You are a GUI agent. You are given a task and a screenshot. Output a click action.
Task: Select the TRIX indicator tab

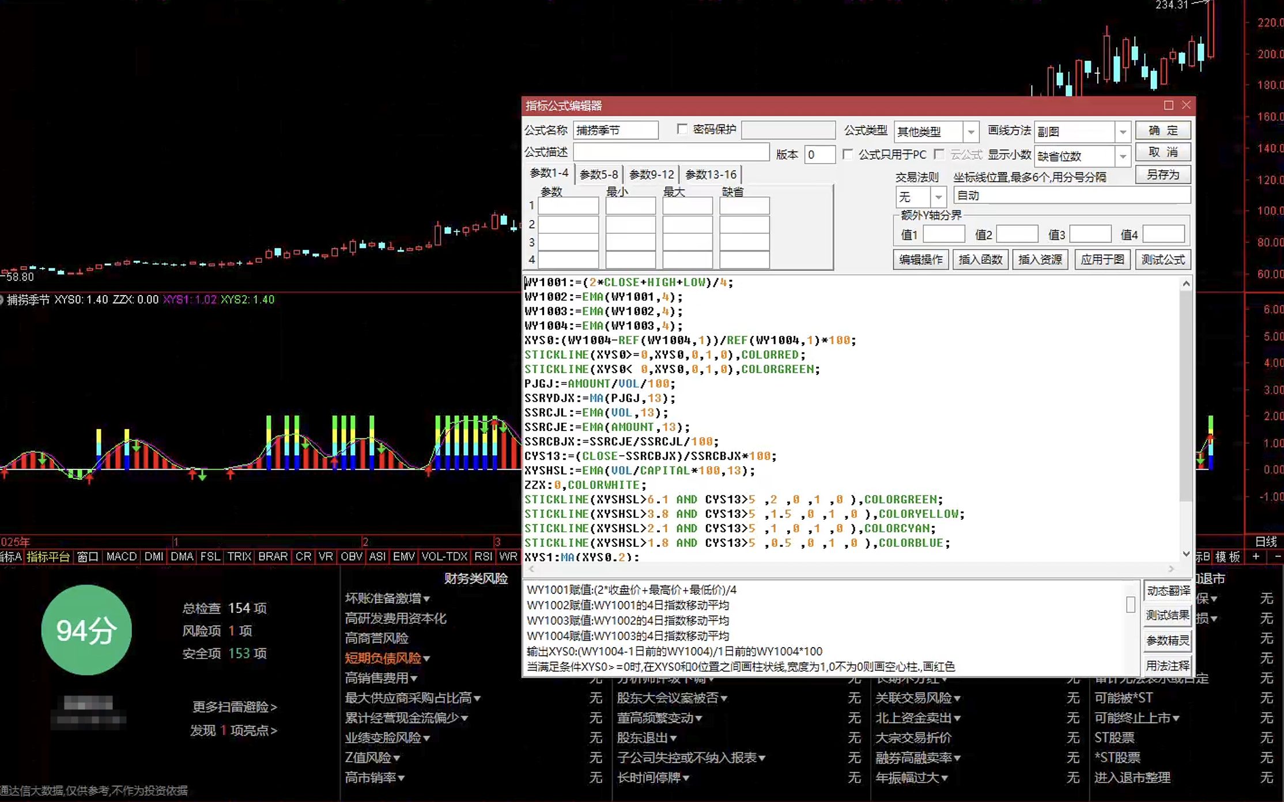(239, 557)
